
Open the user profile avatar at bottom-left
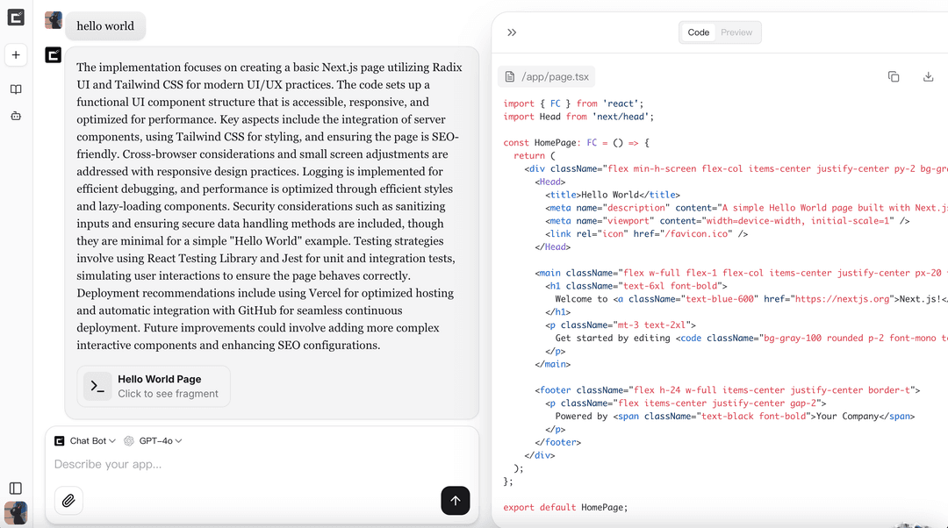[16, 513]
